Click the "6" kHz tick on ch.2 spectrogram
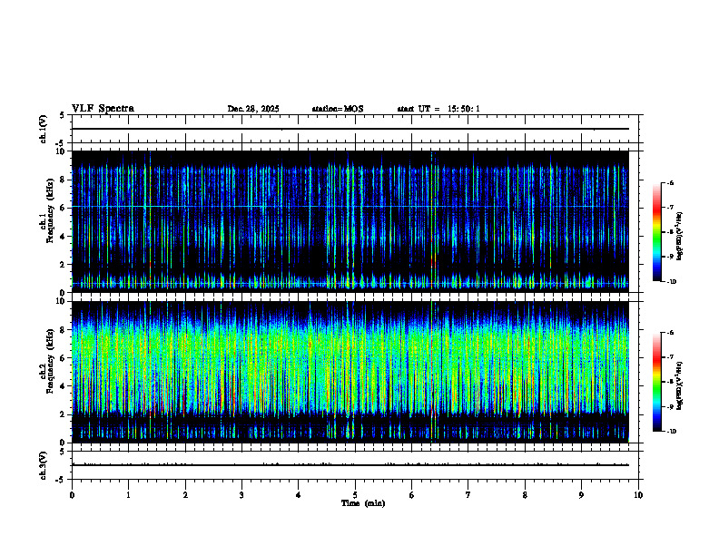This screenshot has width=719, height=555. pyautogui.click(x=64, y=358)
